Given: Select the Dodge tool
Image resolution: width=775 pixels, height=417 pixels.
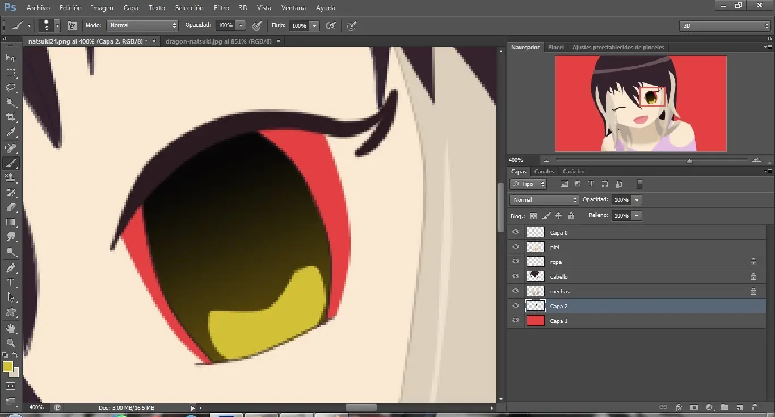Looking at the screenshot, I should (11, 252).
